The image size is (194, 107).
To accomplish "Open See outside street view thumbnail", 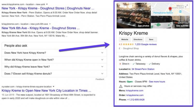I will click(x=170, y=22).
